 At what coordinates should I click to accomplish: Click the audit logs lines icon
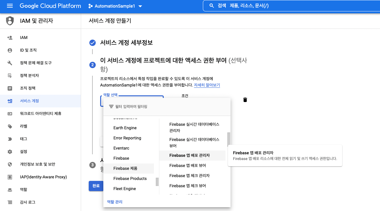10,202
